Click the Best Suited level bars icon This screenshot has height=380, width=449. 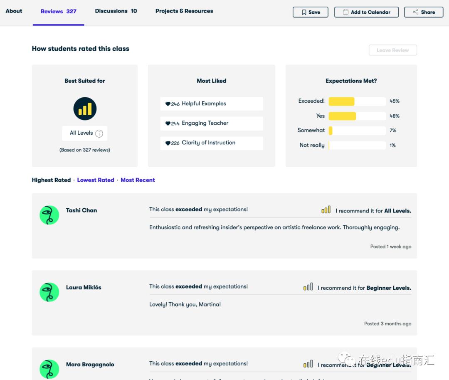[85, 109]
